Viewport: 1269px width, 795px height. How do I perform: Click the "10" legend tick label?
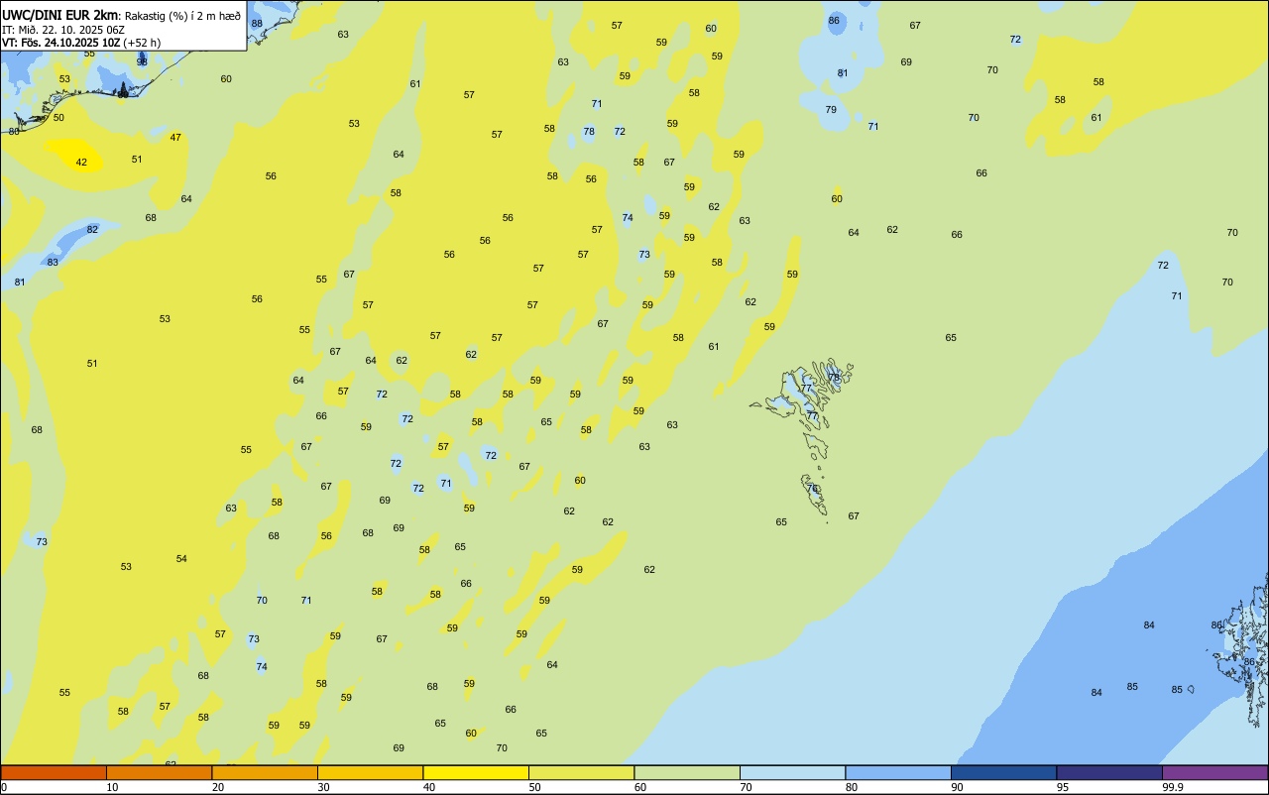(112, 787)
